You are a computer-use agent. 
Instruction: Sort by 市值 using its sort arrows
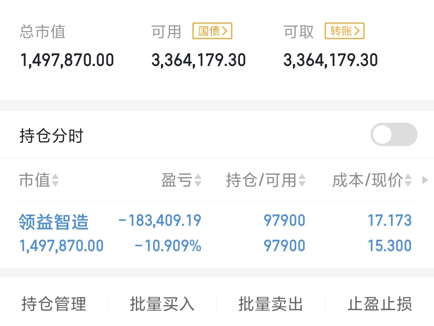(x=55, y=181)
